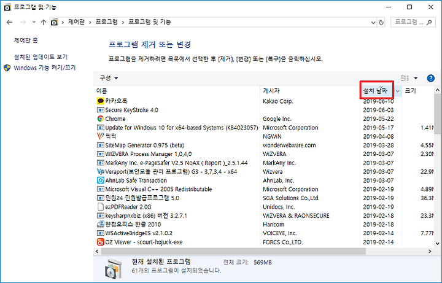Click the AhnLab Safe Transaction shield icon

tap(100, 180)
